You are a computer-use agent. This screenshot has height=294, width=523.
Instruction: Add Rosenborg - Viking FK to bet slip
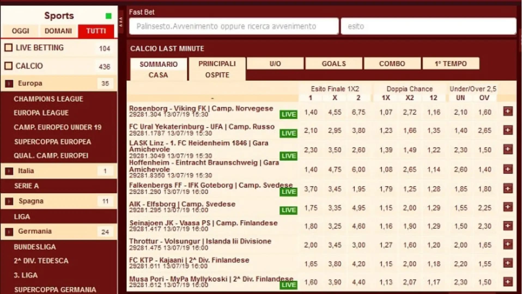(x=508, y=111)
